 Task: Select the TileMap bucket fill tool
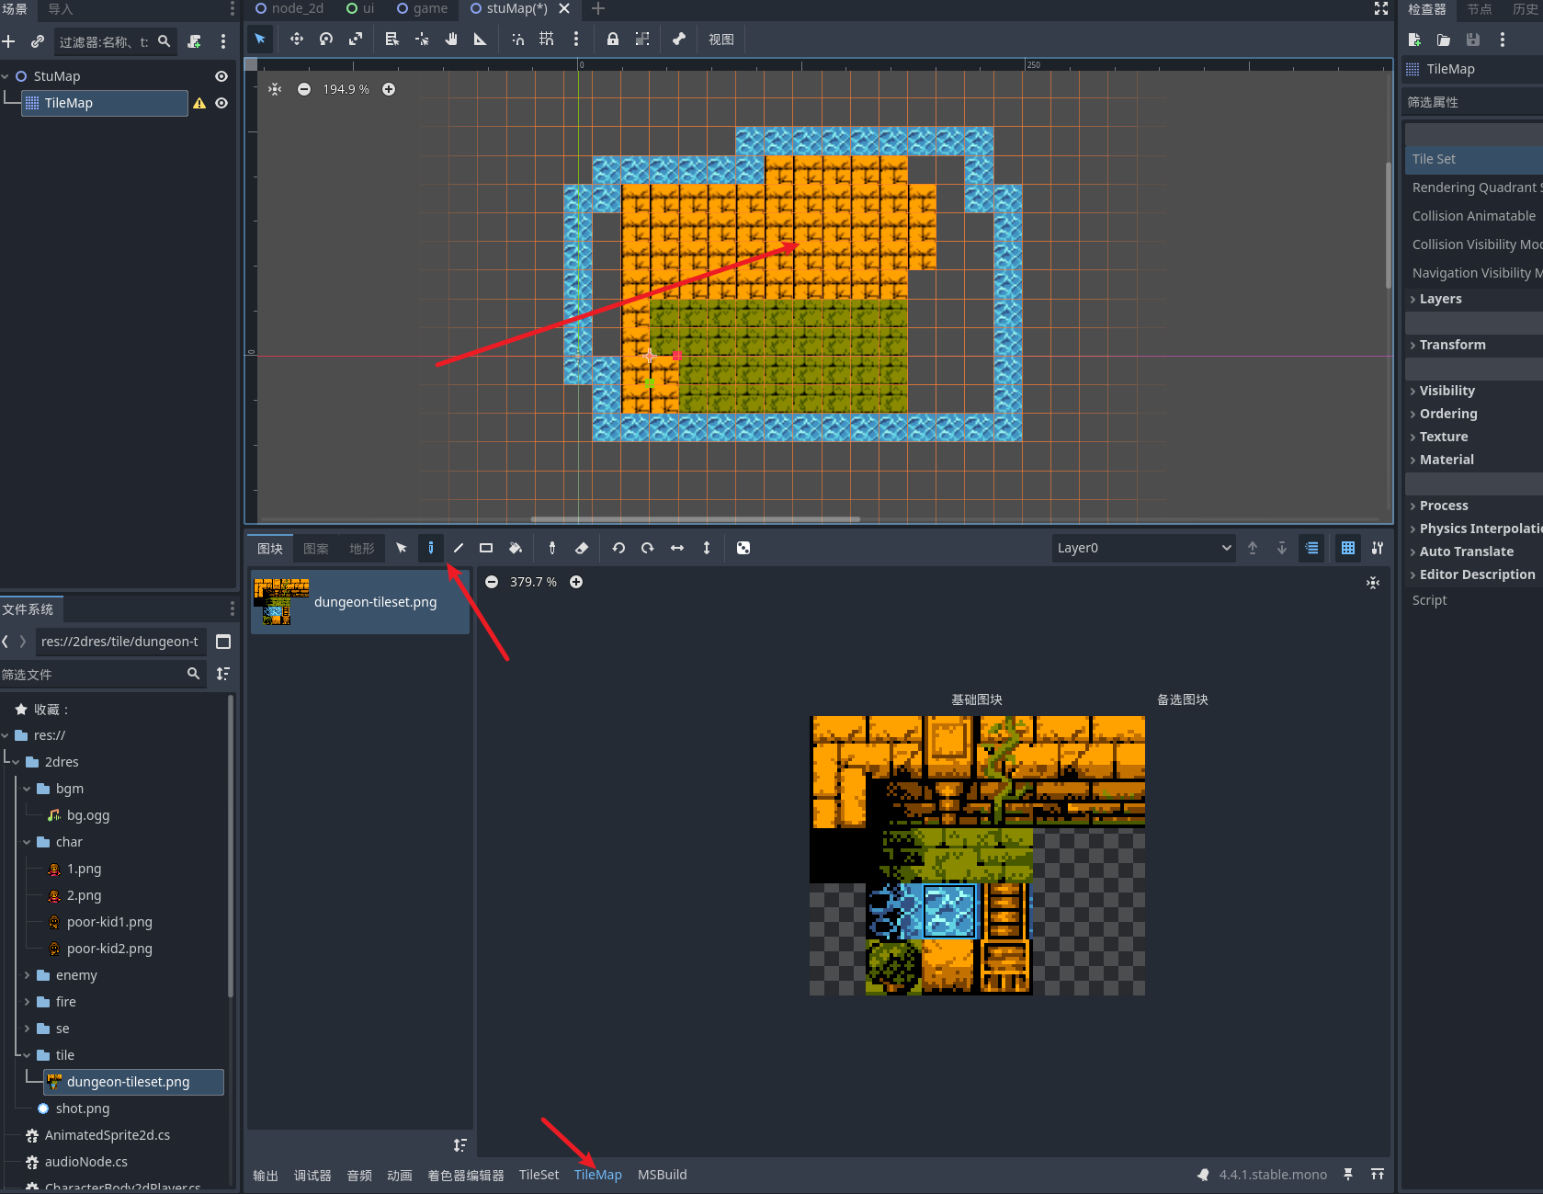(516, 548)
